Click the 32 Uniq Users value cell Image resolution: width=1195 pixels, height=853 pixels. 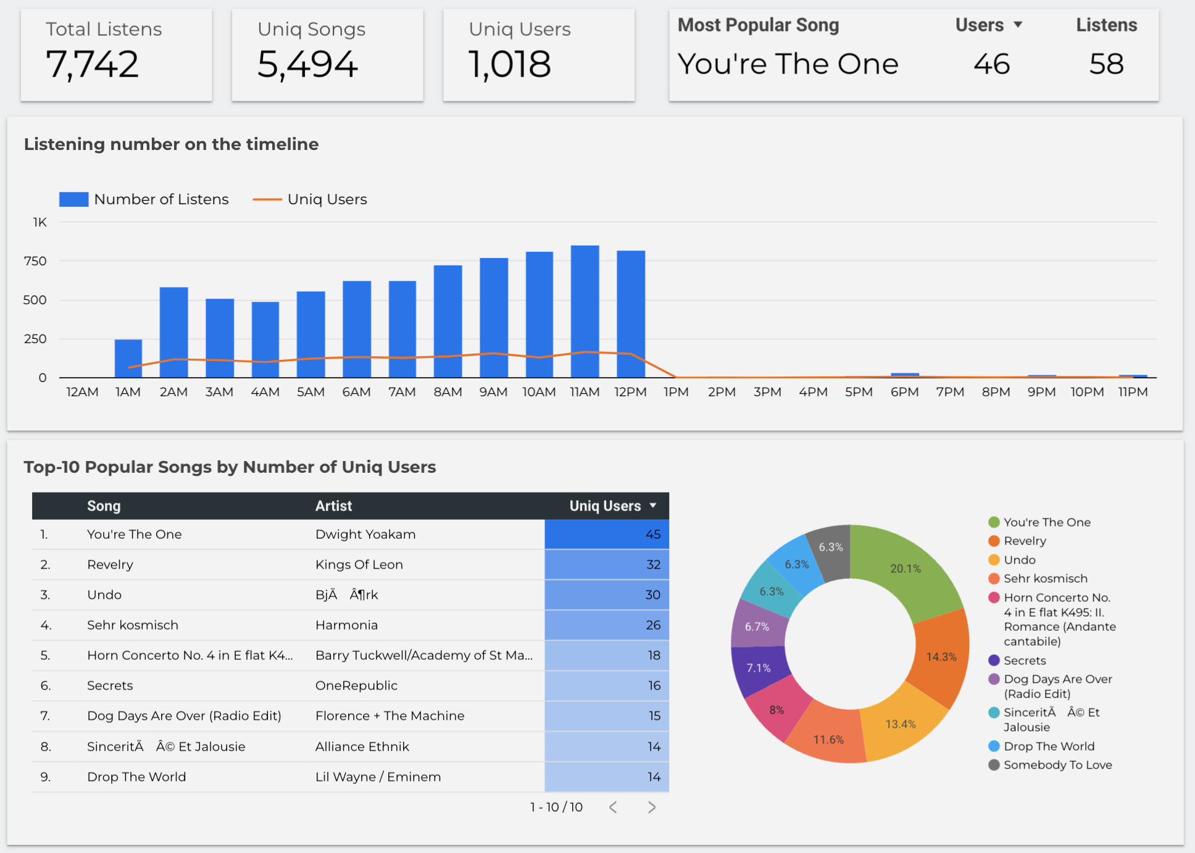[607, 565]
